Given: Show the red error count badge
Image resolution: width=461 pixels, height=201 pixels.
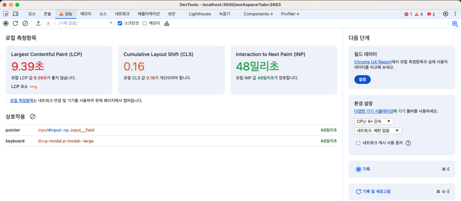Looking at the screenshot, I should pyautogui.click(x=408, y=14).
